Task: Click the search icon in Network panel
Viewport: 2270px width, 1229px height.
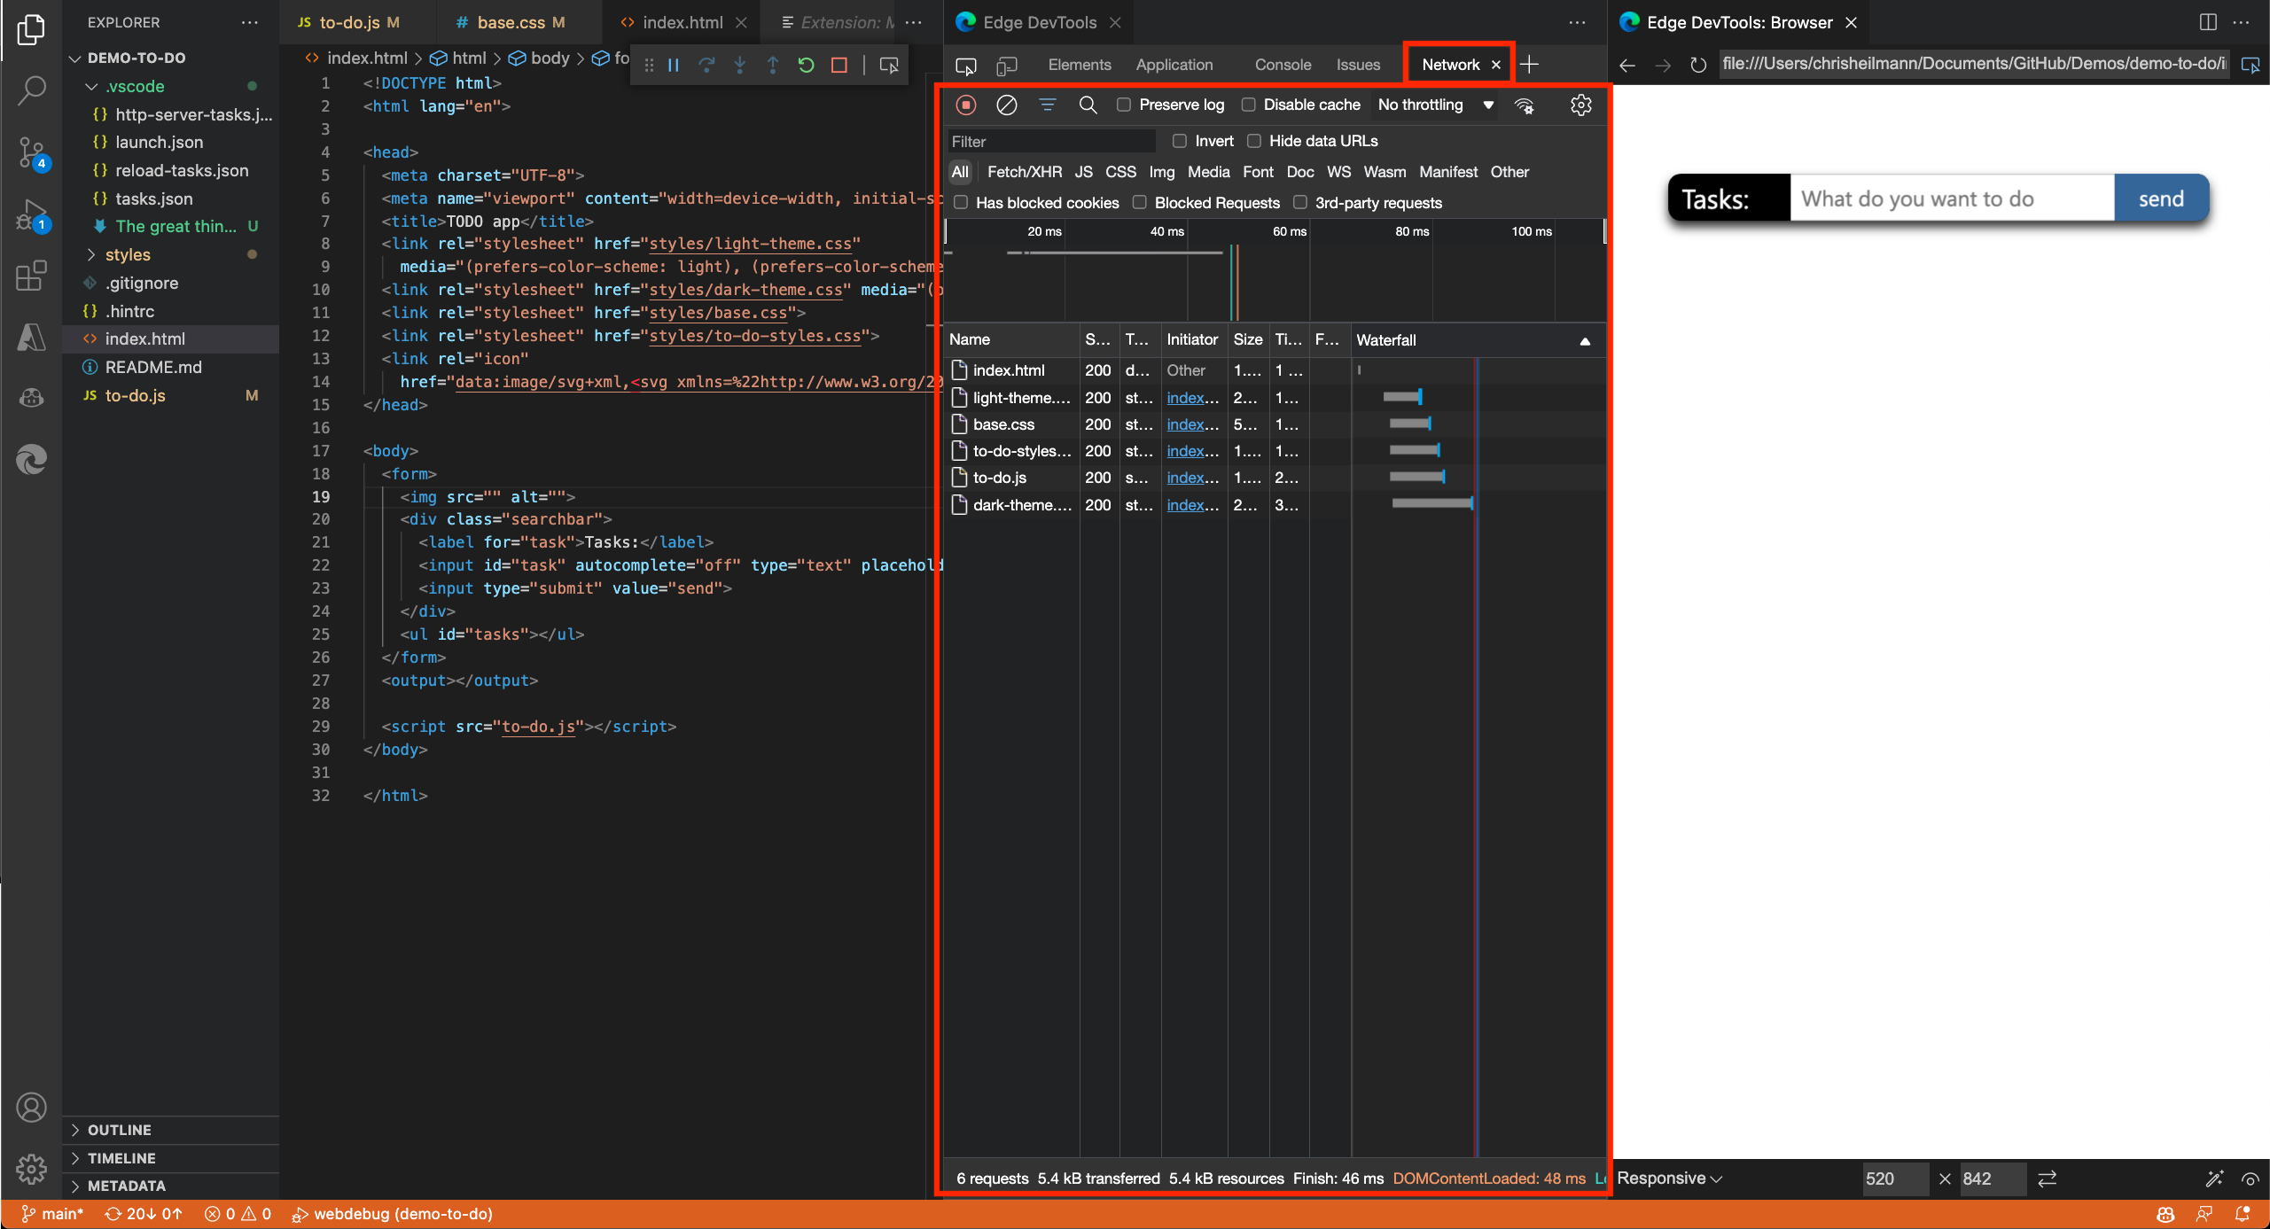Action: pos(1087,103)
